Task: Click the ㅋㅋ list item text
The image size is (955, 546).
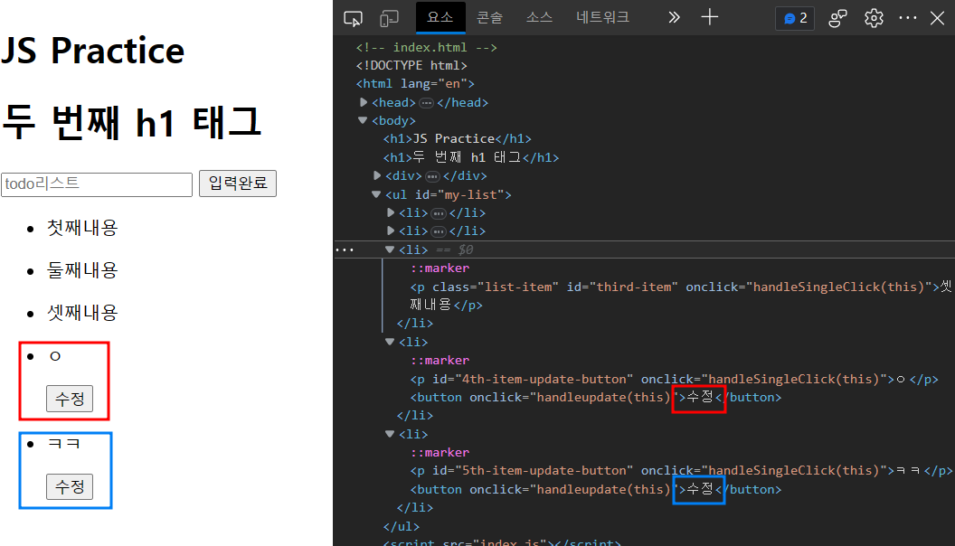Action: pos(64,444)
